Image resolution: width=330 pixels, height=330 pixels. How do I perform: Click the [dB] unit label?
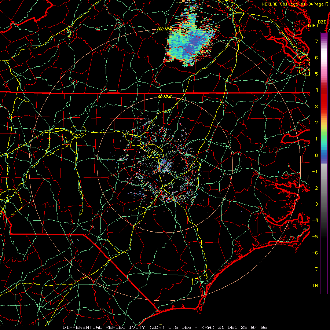coord(313,25)
